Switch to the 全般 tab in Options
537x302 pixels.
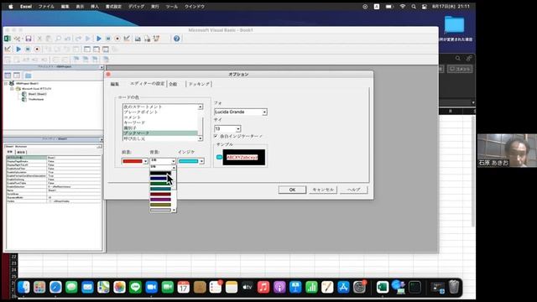[174, 84]
